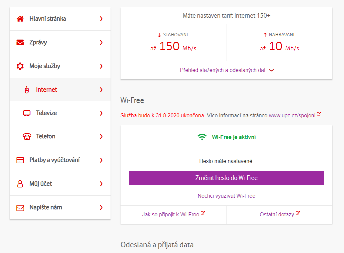Open the Hlavní stránka menu item
This screenshot has height=253, width=344.
(60, 19)
